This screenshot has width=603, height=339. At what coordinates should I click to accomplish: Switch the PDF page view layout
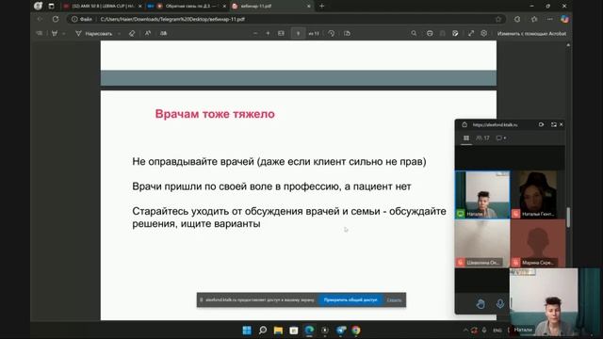pyautogui.click(x=347, y=34)
